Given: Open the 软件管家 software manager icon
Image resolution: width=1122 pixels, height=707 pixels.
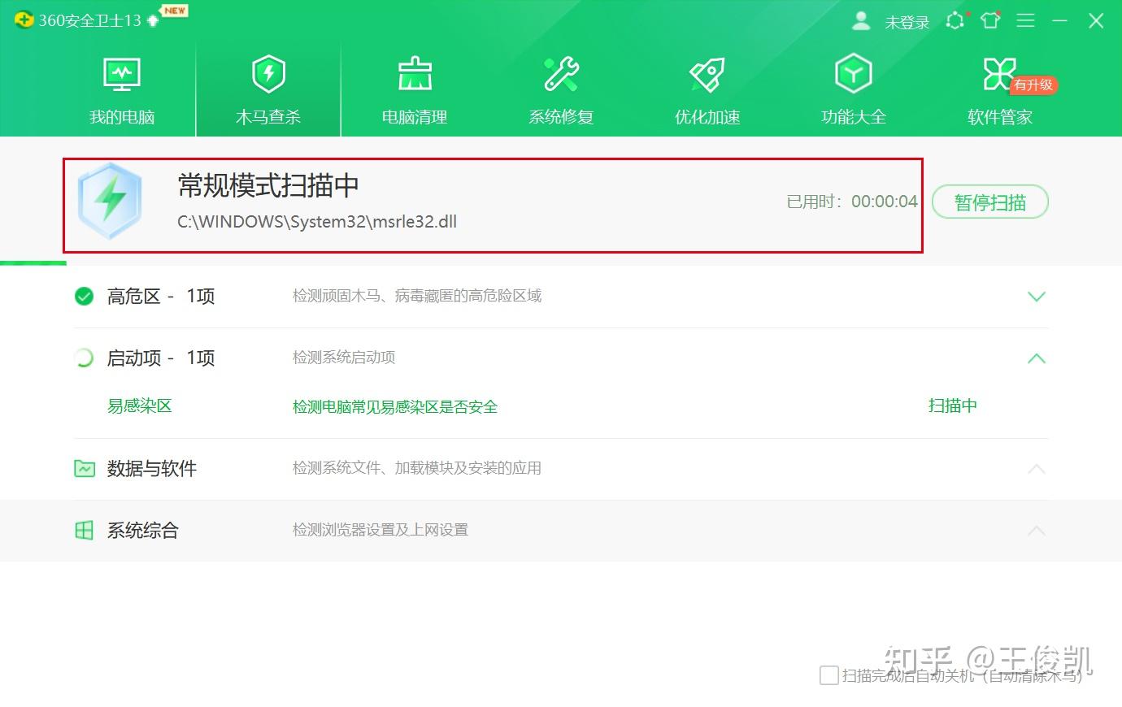Looking at the screenshot, I should coord(999,73).
